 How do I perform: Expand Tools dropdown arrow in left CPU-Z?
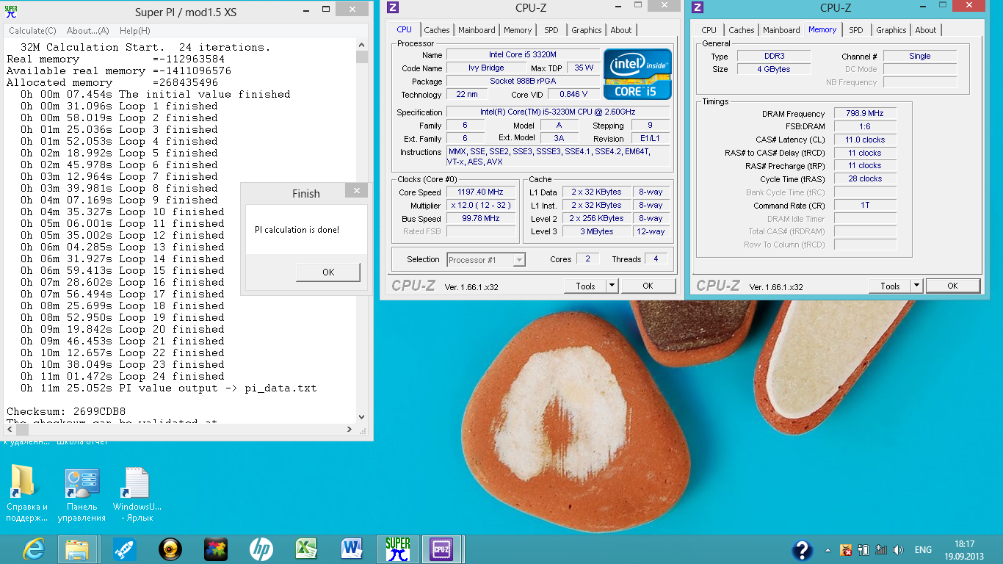click(x=612, y=286)
